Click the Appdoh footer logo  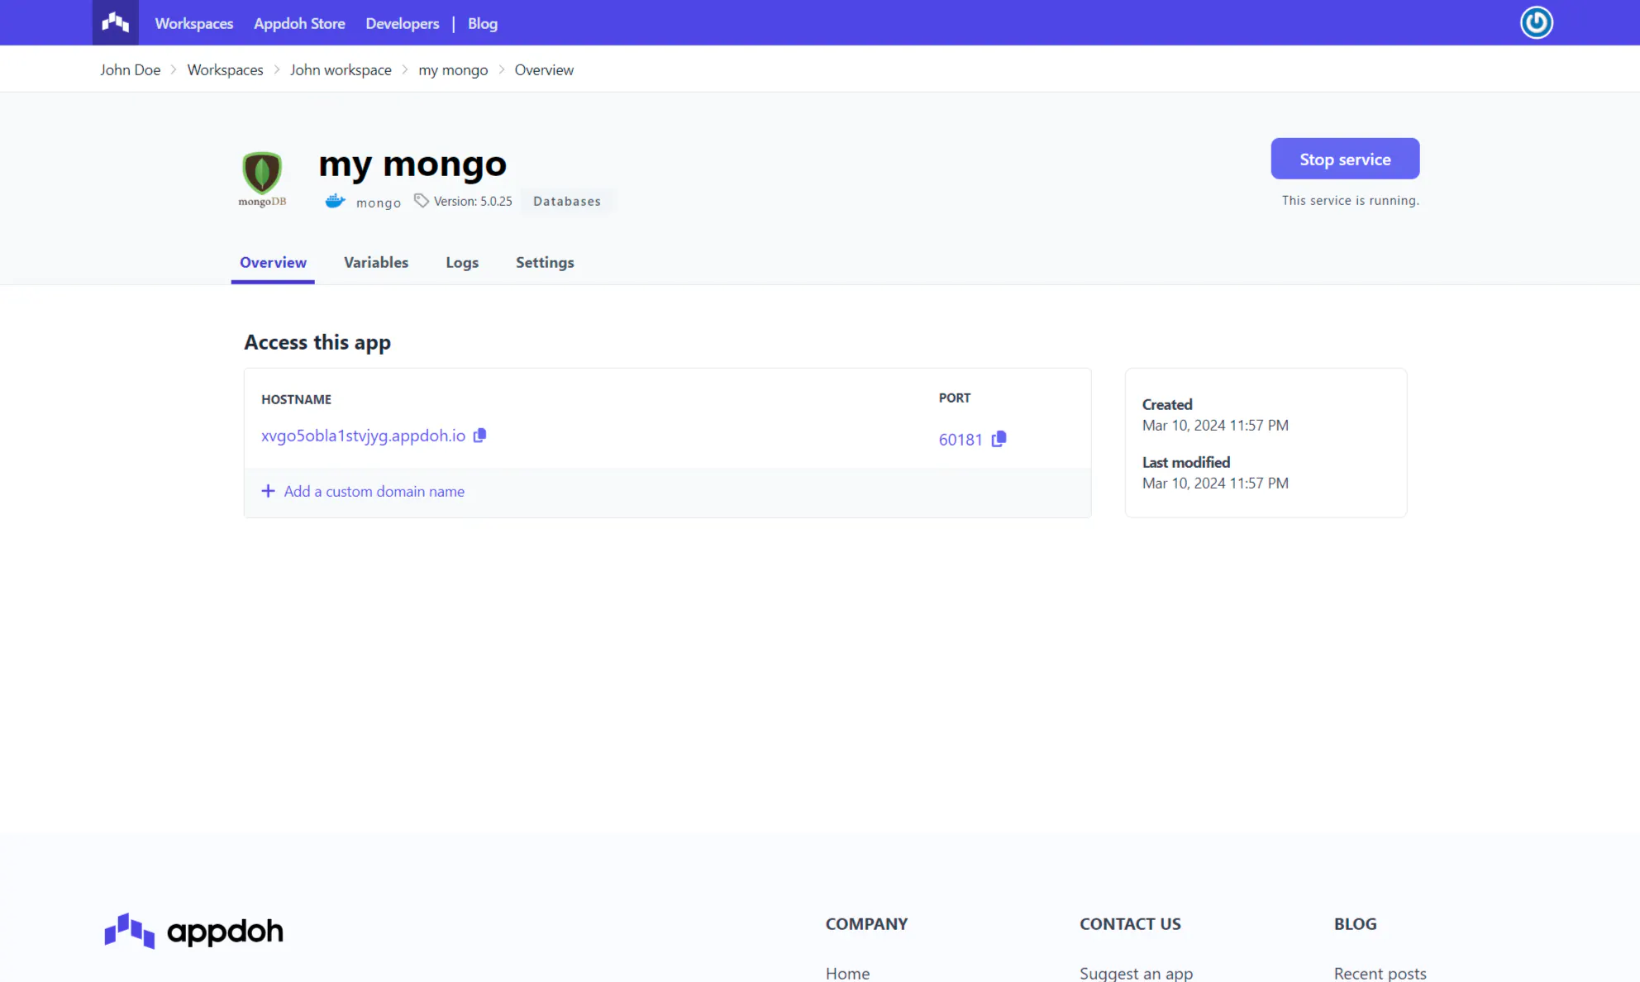pos(194,931)
